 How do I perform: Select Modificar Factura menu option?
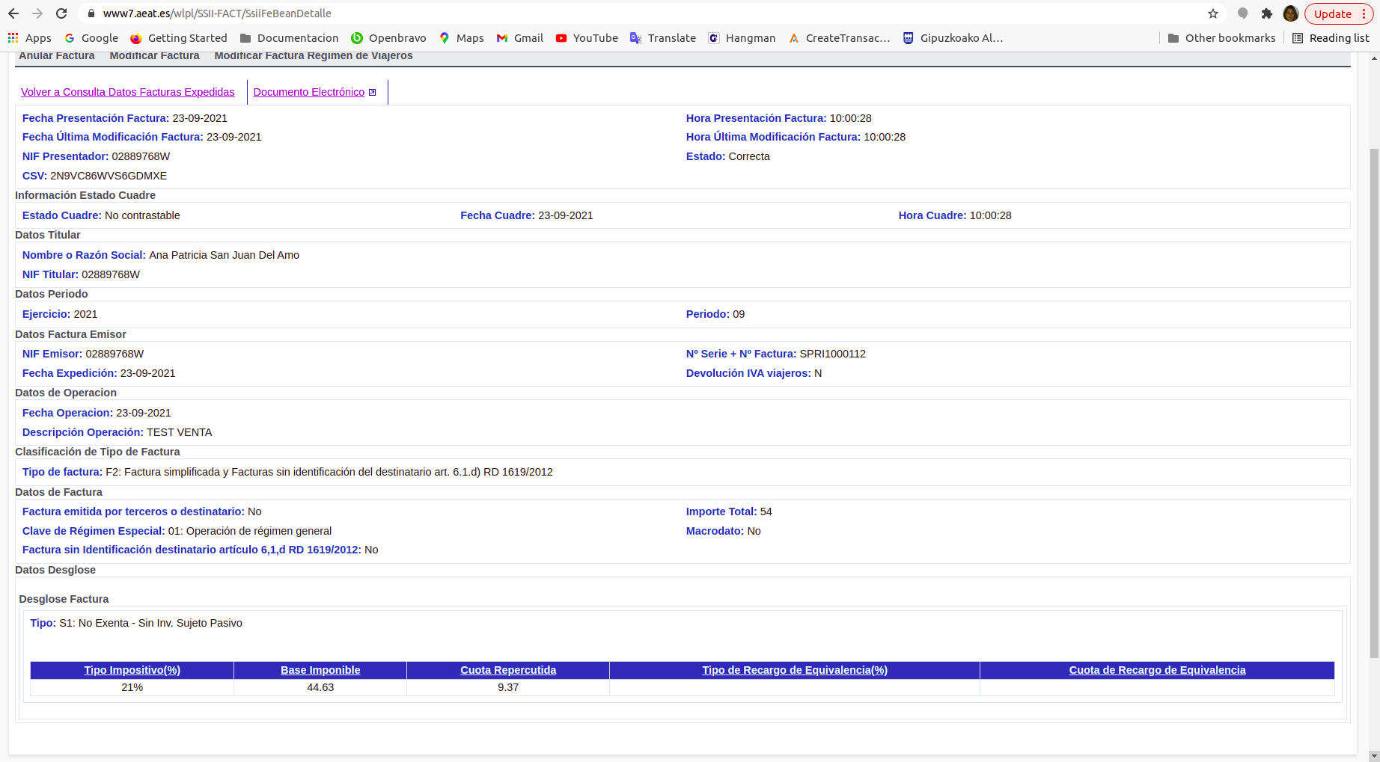click(154, 56)
